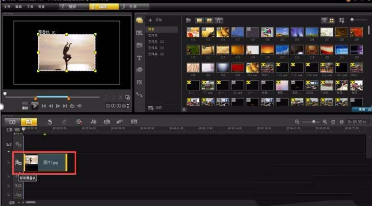This screenshot has width=372, height=206.
Task: Open the Path library icon
Action: 139,95
